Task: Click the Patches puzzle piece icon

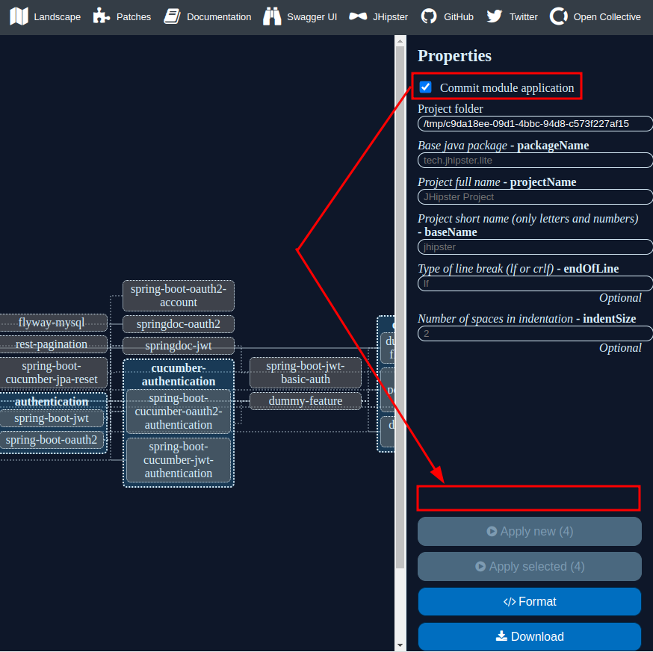Action: (x=101, y=16)
